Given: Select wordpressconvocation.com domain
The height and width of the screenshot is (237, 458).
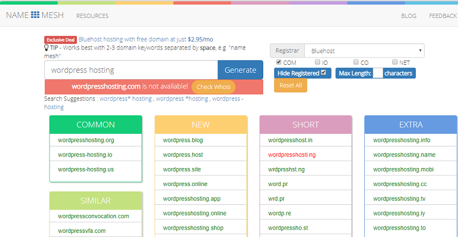Looking at the screenshot, I should click(x=94, y=216).
